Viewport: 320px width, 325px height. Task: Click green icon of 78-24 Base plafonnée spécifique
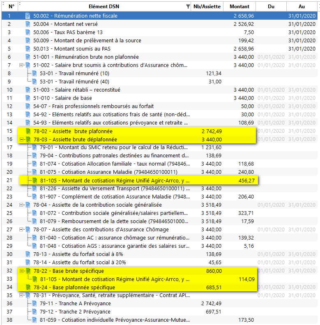tap(28, 287)
